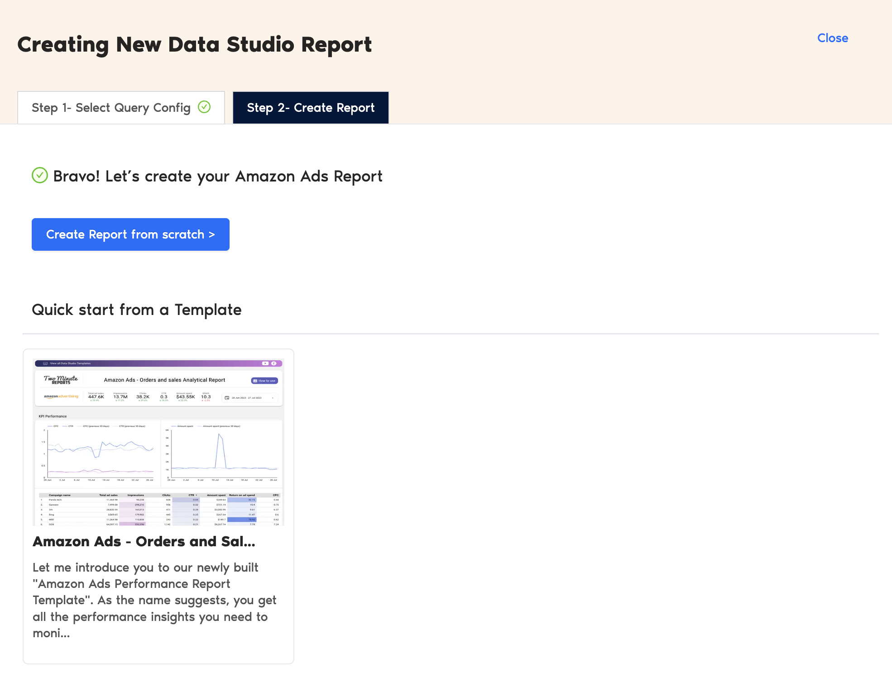Click calendar icon in preview date range

[227, 398]
